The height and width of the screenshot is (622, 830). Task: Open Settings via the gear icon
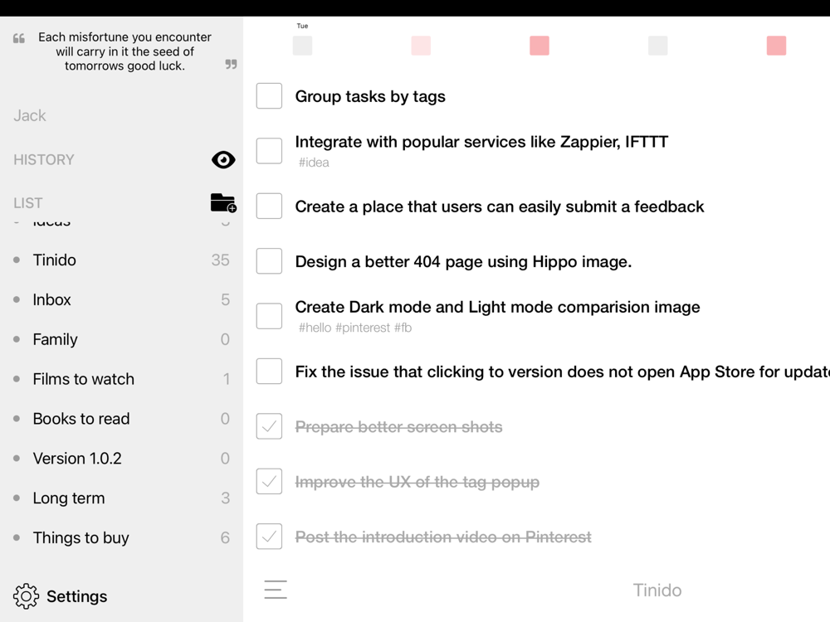point(26,596)
